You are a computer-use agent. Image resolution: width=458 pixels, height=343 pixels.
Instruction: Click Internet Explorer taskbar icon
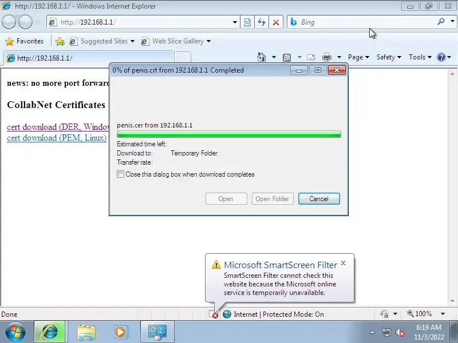pyautogui.click(x=50, y=332)
